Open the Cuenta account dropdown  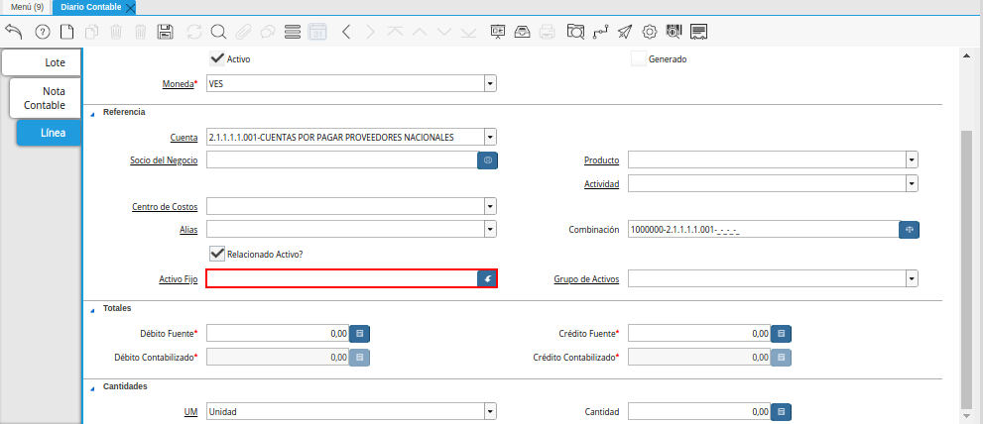(490, 137)
